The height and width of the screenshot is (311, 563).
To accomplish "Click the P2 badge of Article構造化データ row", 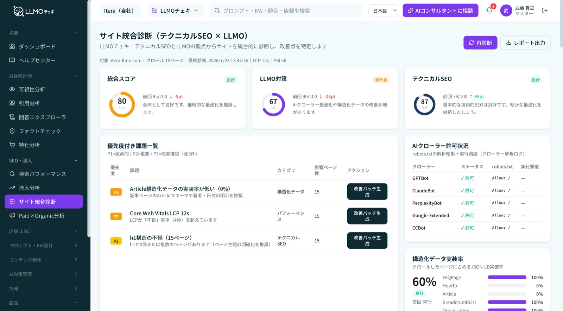I will coord(116,192).
